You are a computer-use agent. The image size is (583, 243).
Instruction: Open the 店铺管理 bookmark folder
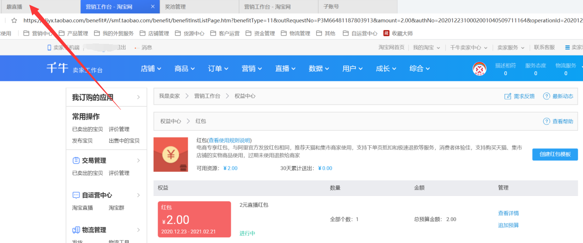[154, 33]
